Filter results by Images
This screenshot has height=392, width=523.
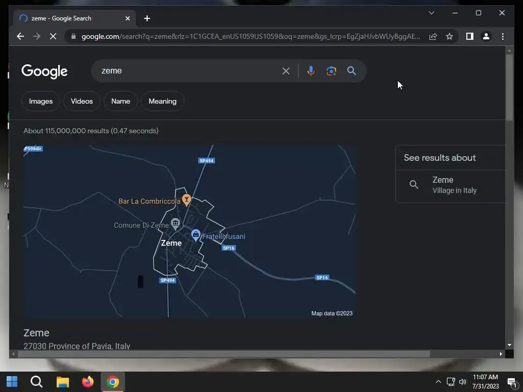[x=41, y=101]
